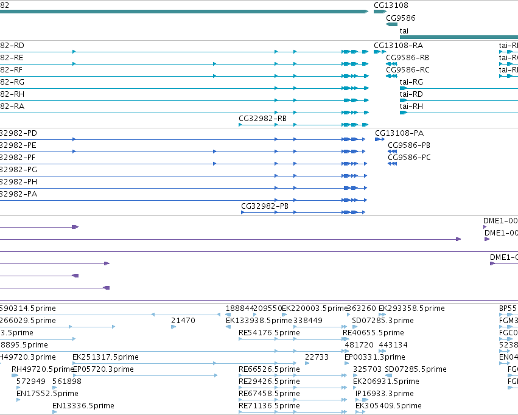This screenshot has height=415, width=518.
Task: Click EST label IP16933.3prime
Action: tap(385, 394)
